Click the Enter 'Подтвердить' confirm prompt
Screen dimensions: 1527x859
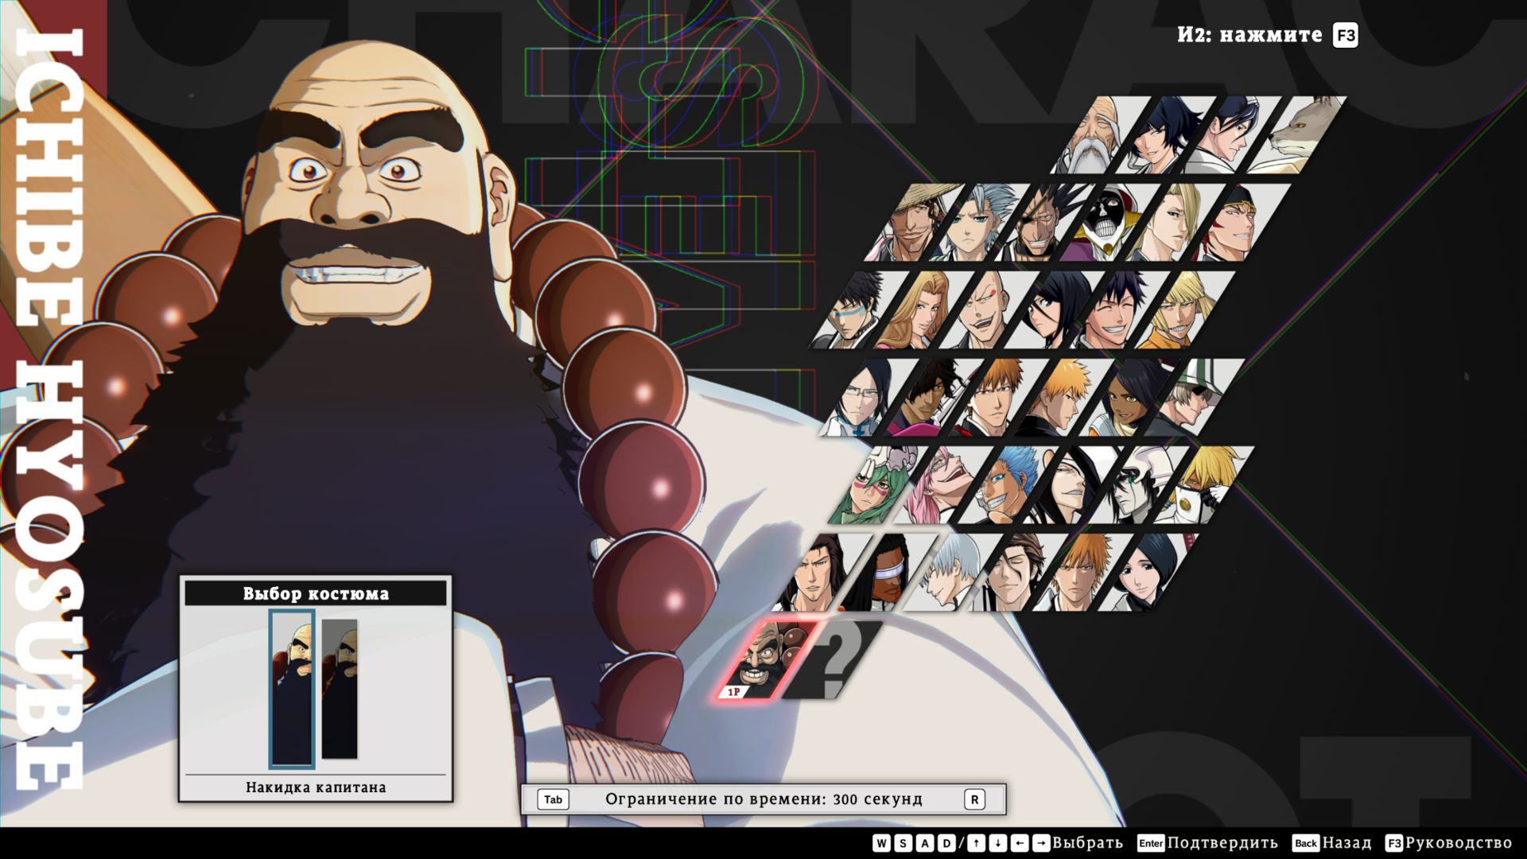(1207, 843)
